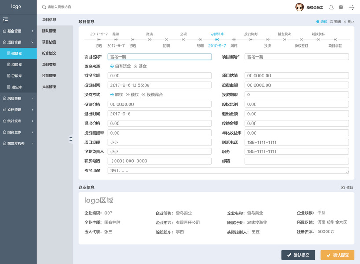Click the 股权类员工 username
The height and width of the screenshot is (264, 360).
pyautogui.click(x=315, y=7)
